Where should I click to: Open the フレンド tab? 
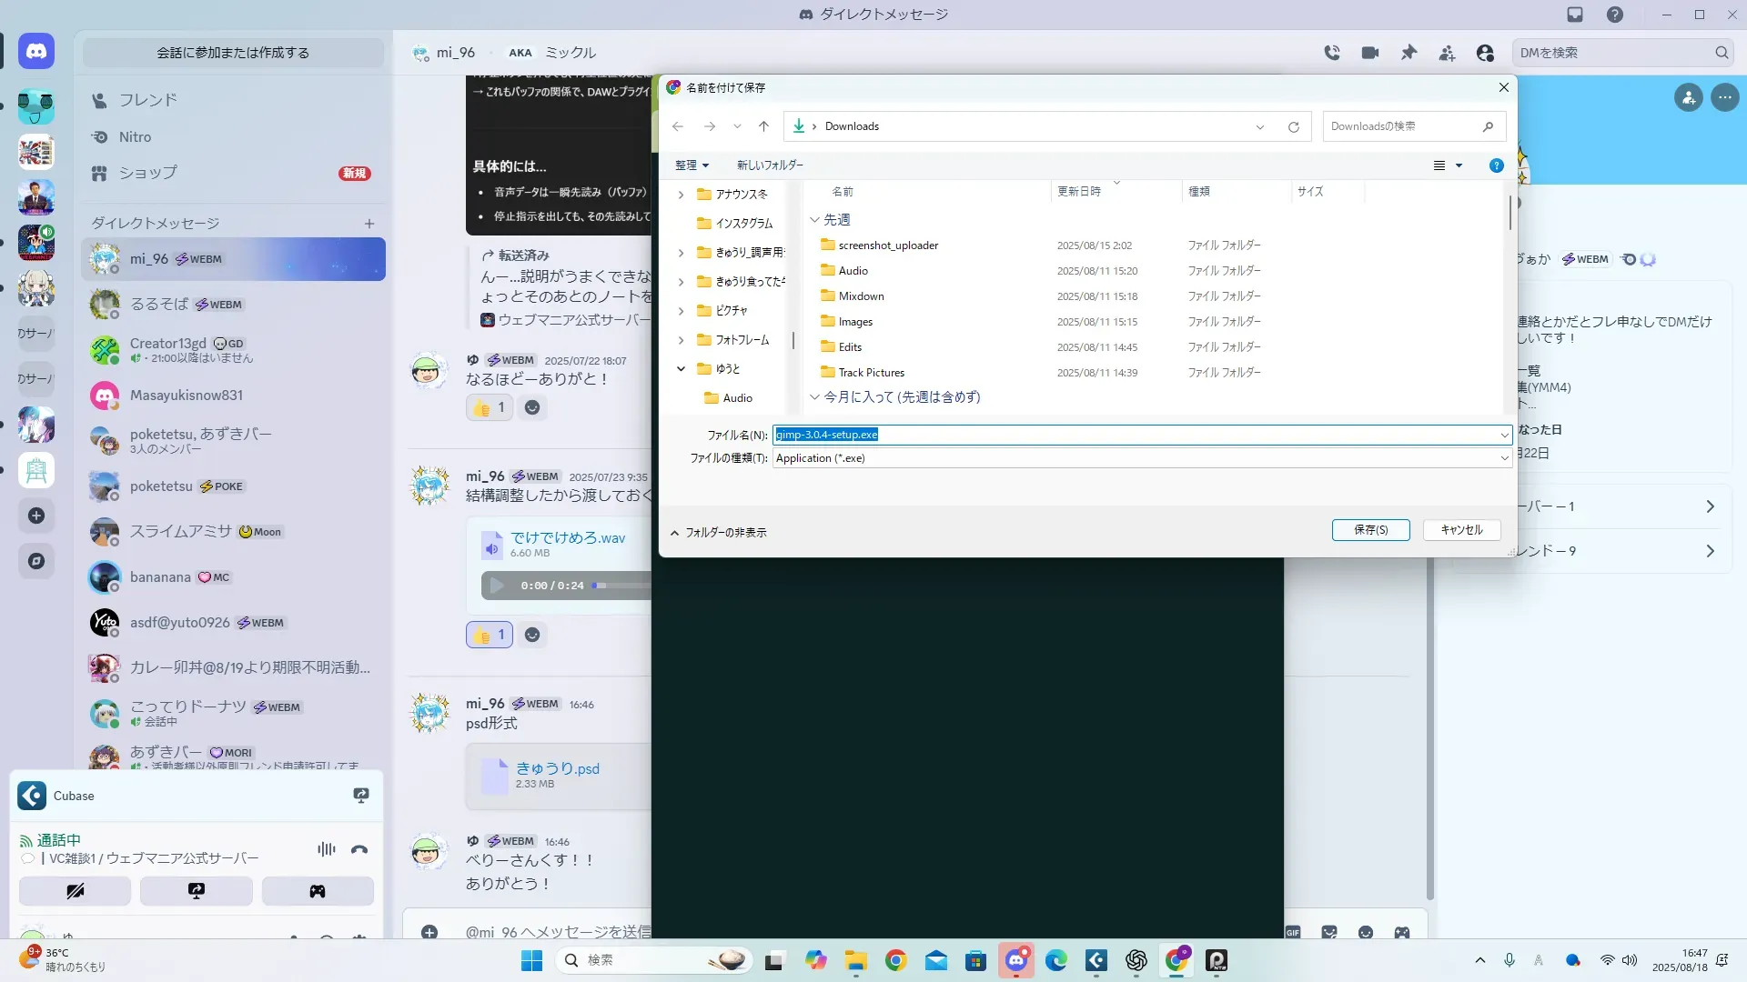click(x=147, y=100)
